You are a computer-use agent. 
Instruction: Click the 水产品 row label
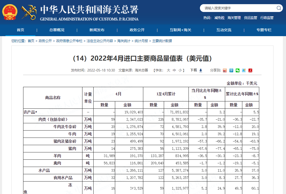(x=44, y=171)
